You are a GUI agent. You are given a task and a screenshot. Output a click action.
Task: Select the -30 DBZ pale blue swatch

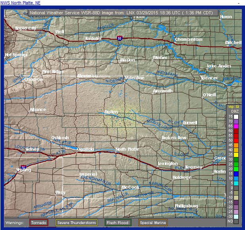tap(236, 217)
